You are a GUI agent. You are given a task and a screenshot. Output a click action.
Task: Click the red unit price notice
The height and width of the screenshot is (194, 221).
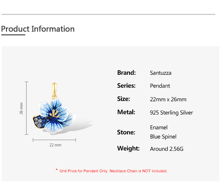coord(111,171)
